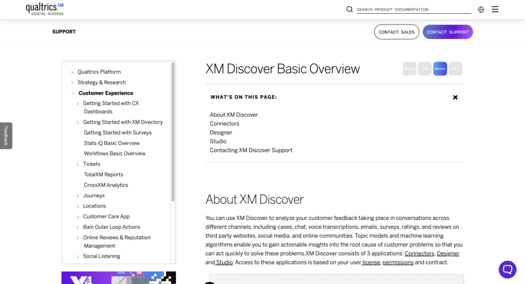Open the hamburger menu

pos(495,9)
